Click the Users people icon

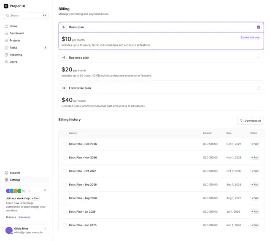point(6,62)
